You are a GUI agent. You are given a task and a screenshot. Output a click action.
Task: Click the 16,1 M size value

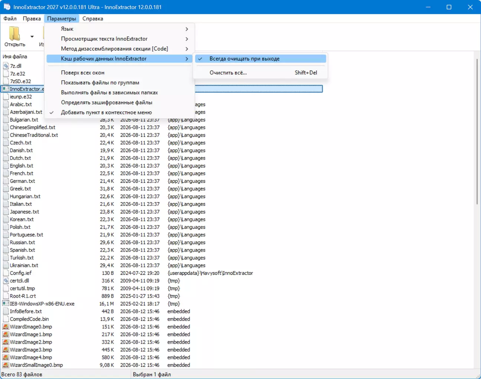107,304
